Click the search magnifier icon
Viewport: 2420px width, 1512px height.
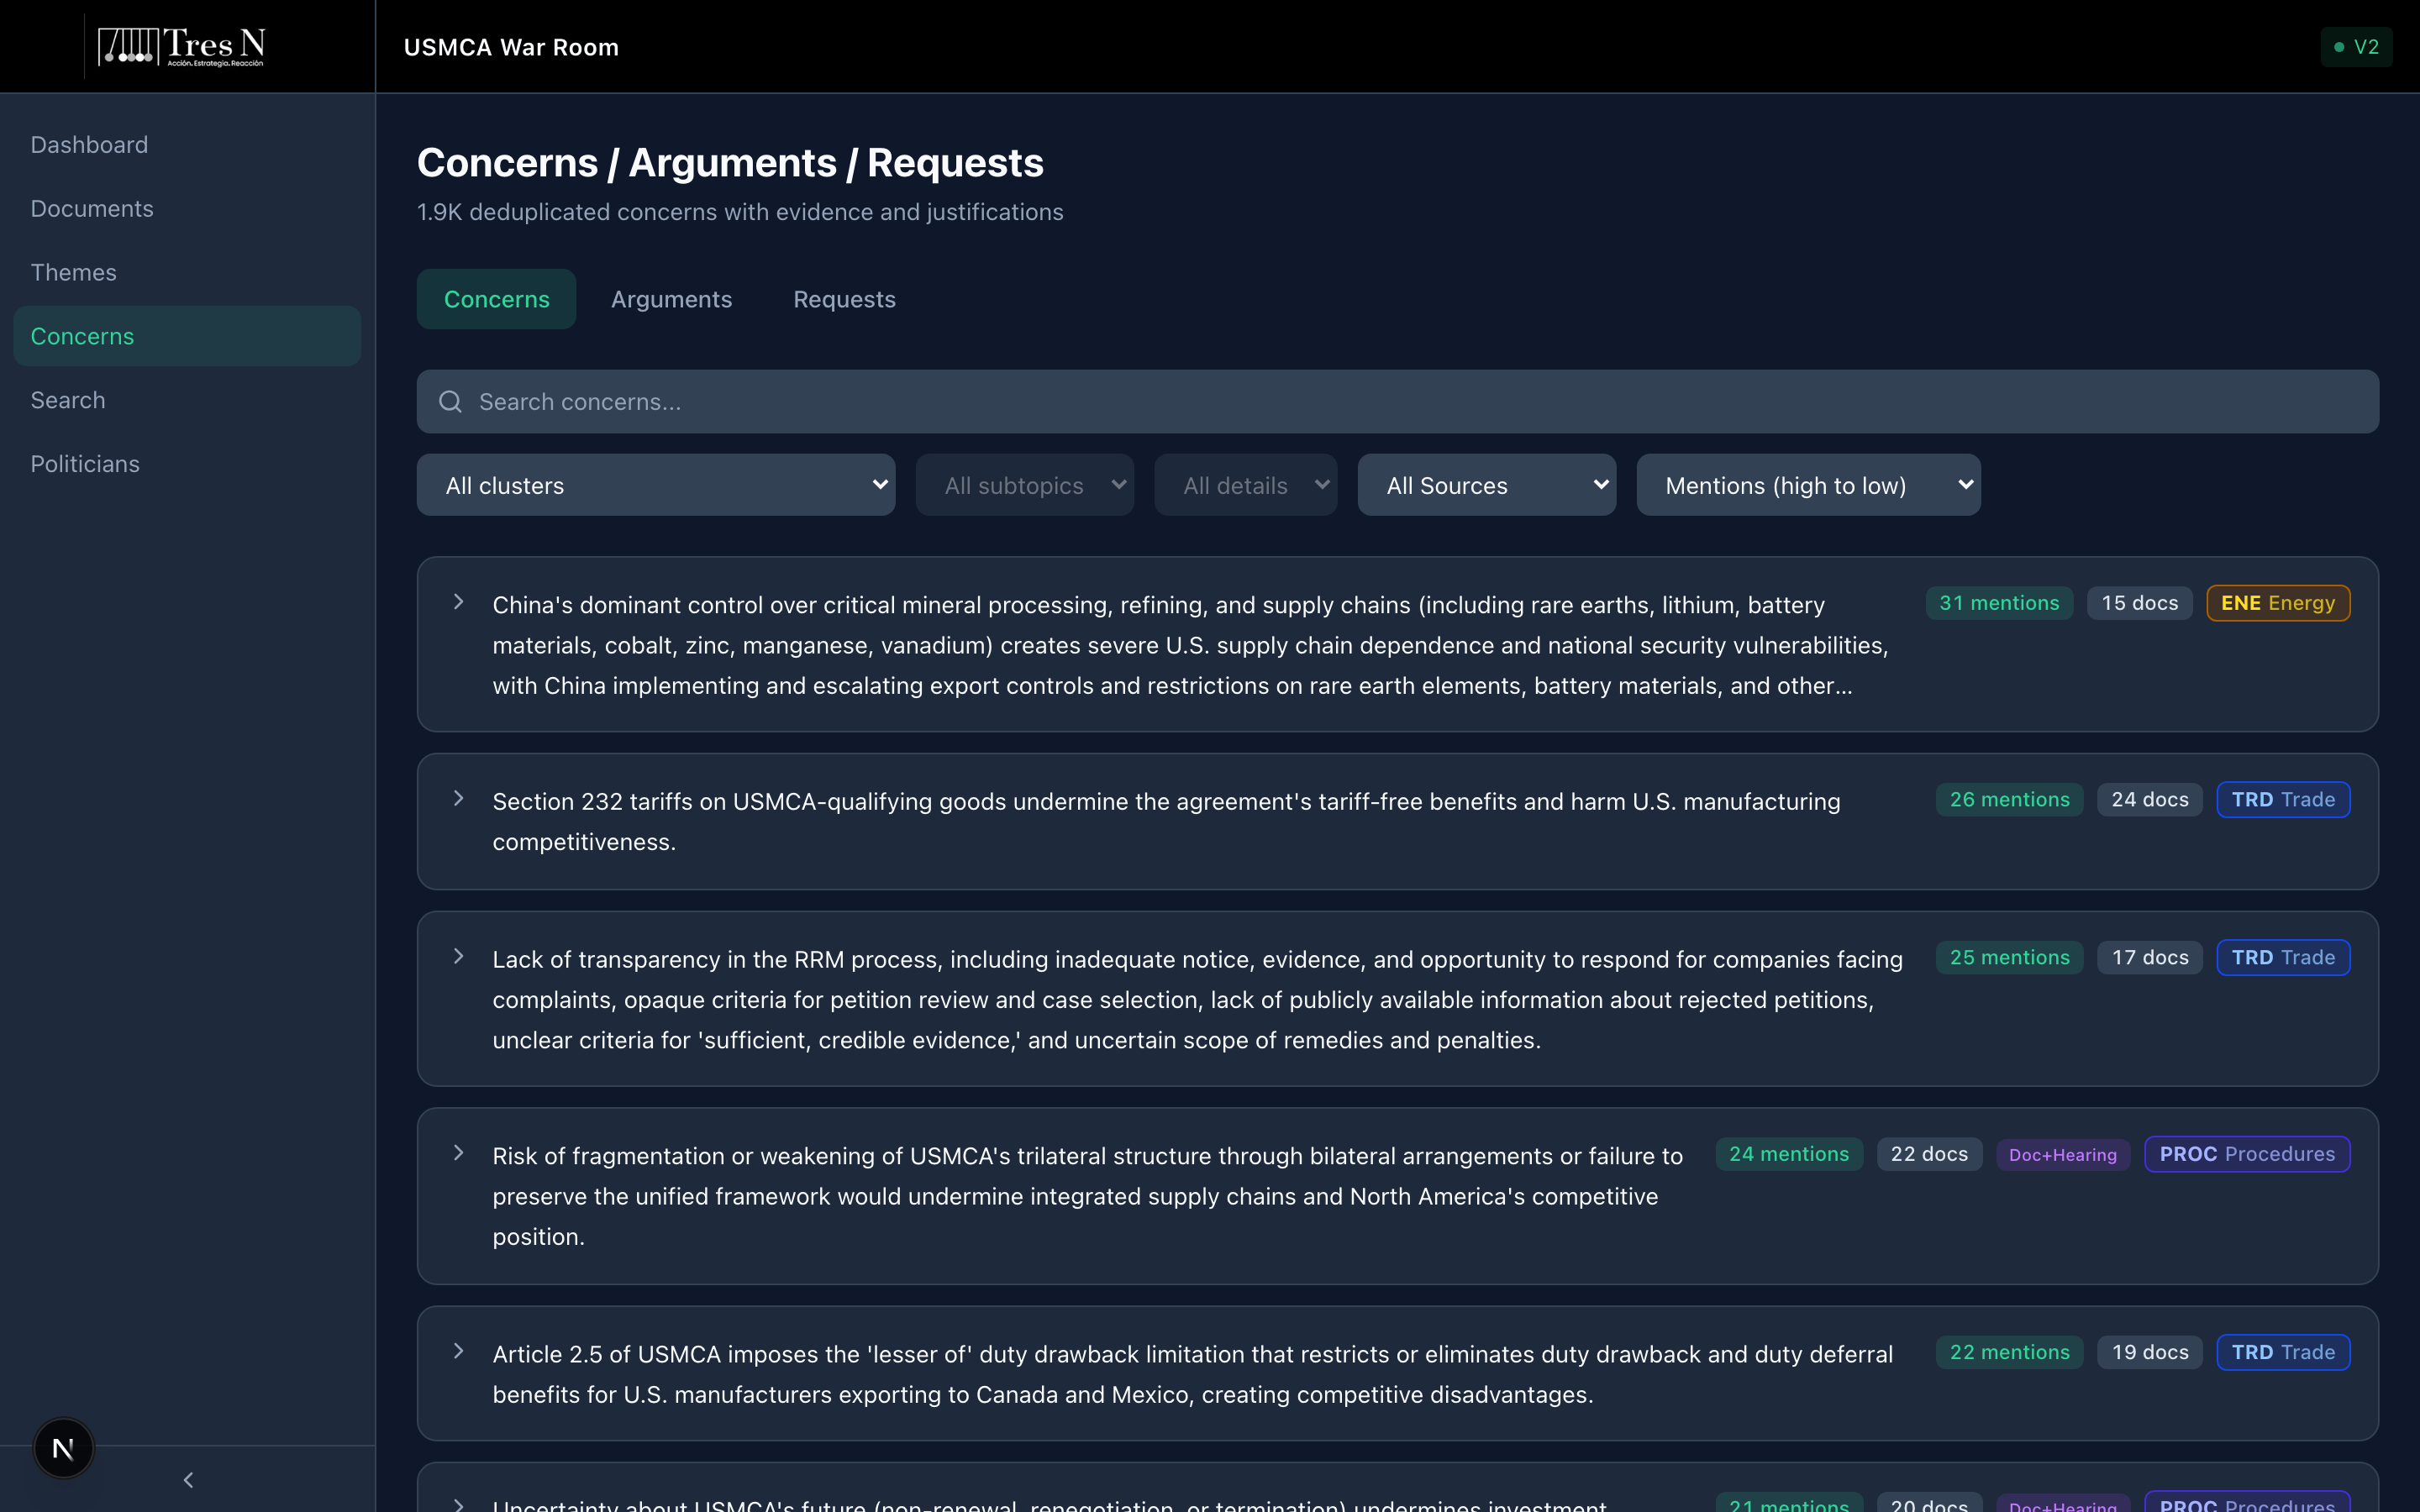[450, 402]
